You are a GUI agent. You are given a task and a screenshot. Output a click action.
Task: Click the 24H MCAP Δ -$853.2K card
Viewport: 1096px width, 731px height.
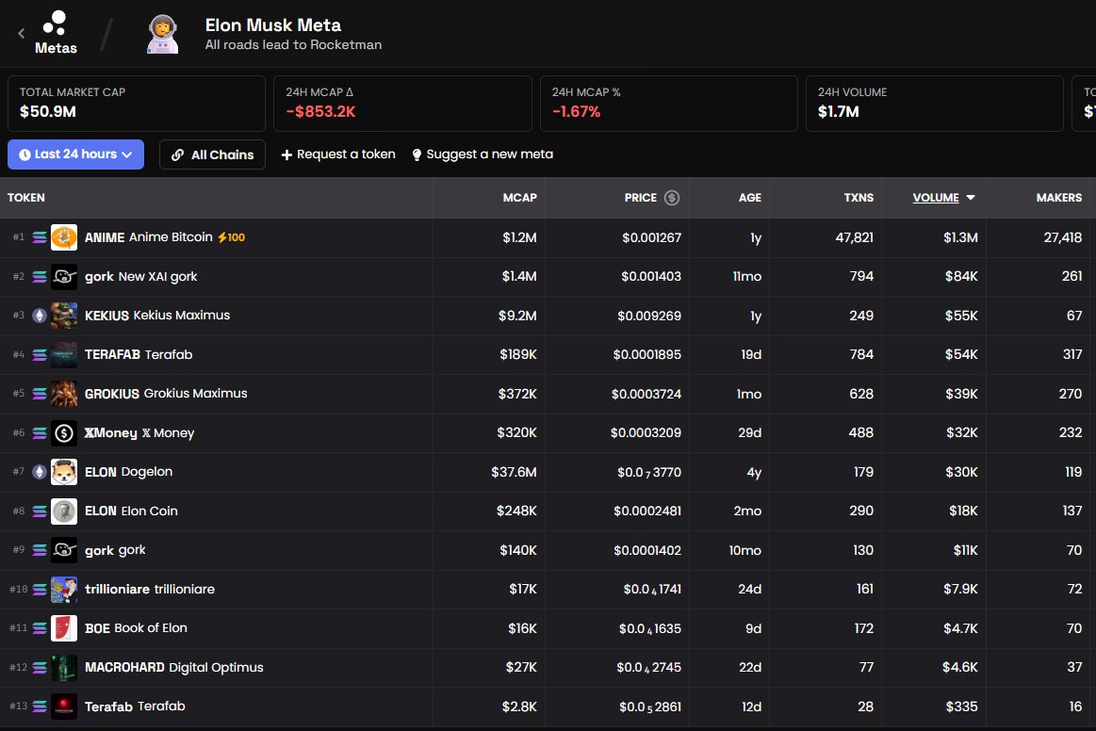tap(402, 104)
